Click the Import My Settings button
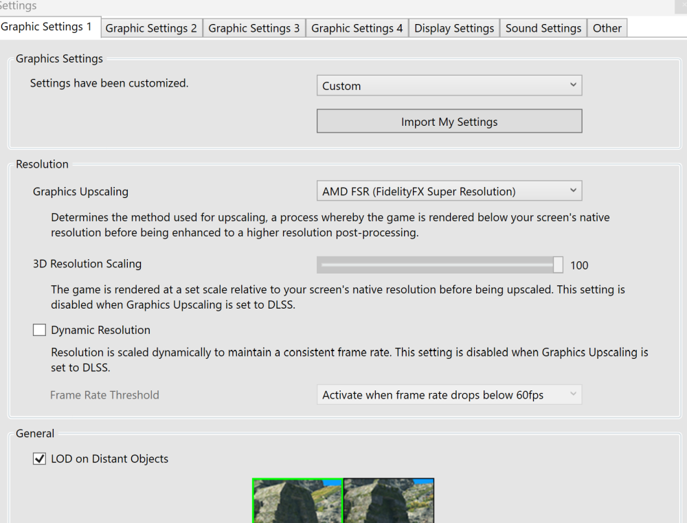Screen dimensions: 687x523 [449, 122]
